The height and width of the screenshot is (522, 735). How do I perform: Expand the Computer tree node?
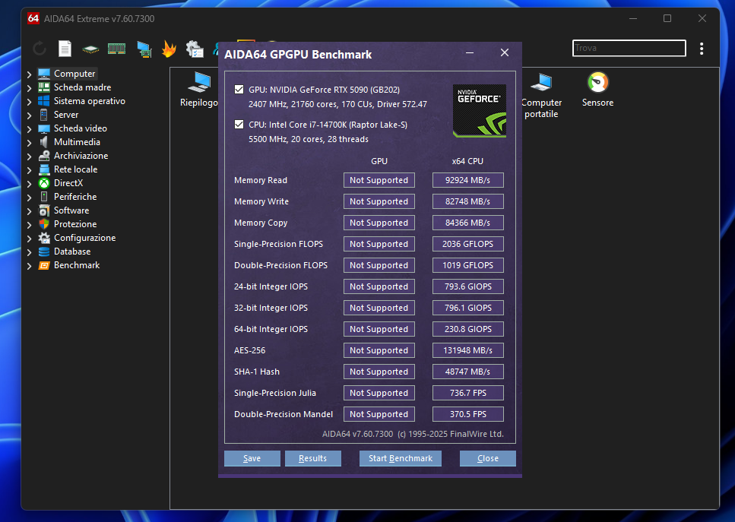tap(29, 74)
